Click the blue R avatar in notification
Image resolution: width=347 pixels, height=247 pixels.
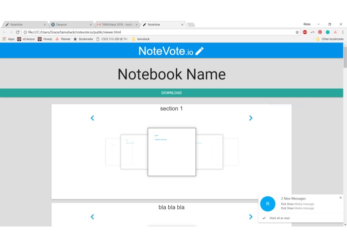click(x=268, y=204)
